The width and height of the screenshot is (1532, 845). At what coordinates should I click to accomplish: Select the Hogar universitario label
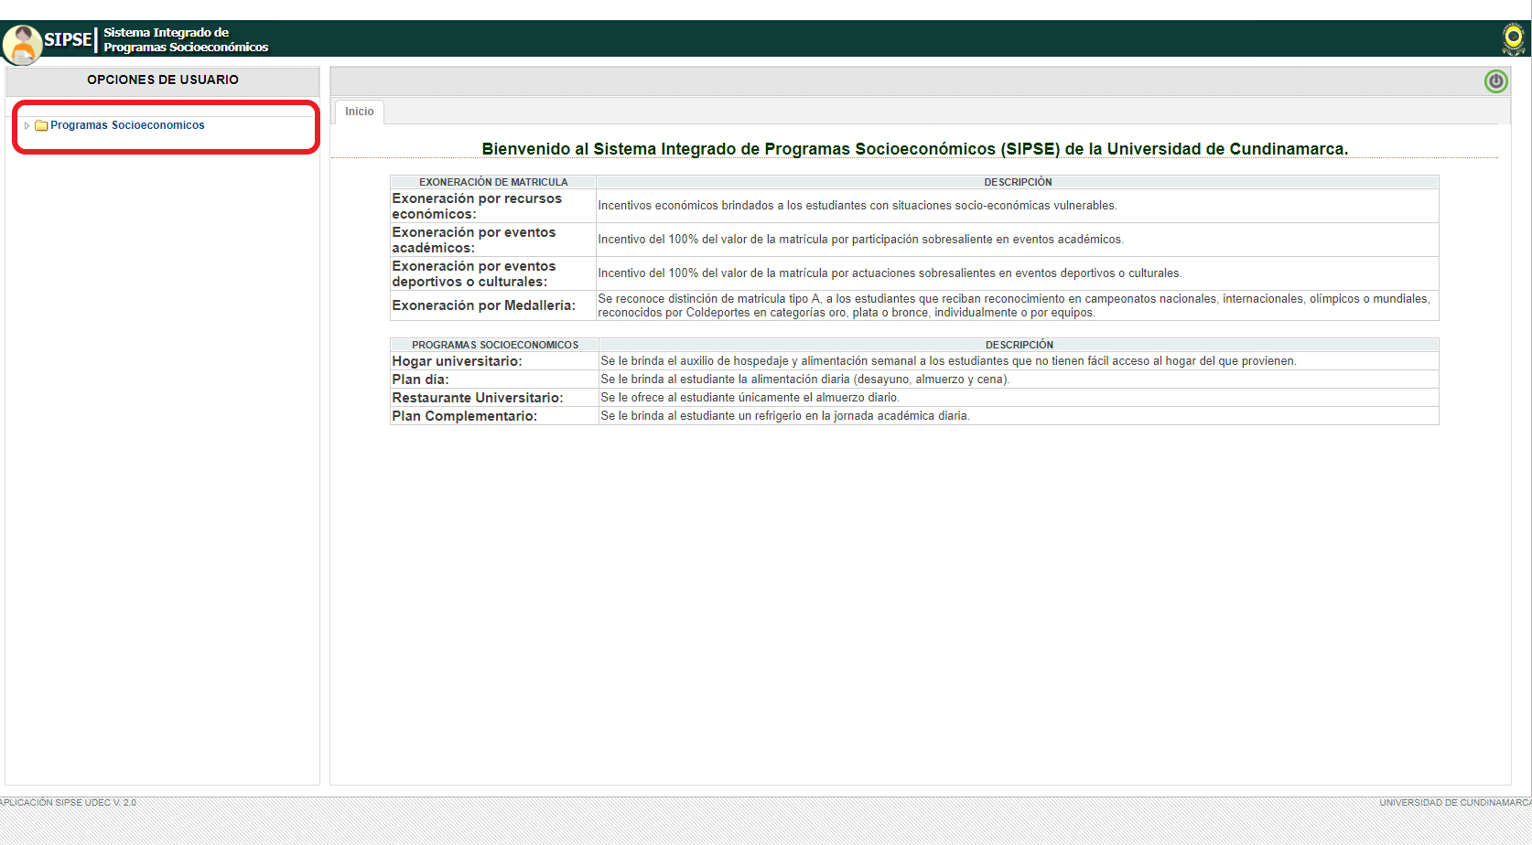click(458, 361)
